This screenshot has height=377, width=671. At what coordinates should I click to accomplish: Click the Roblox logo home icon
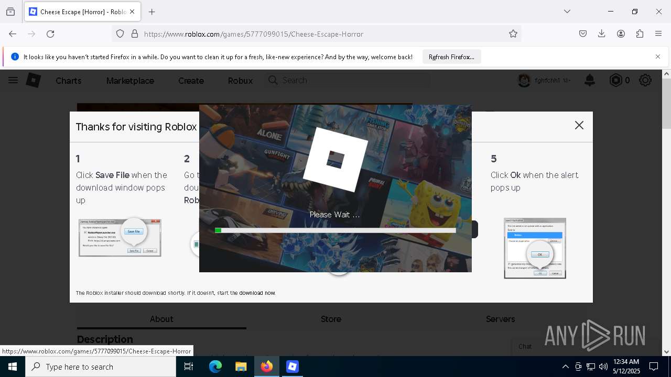(34, 80)
